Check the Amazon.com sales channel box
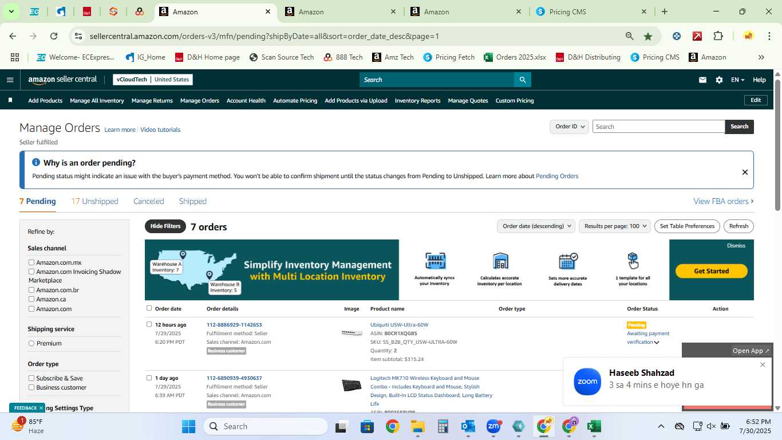 31,309
